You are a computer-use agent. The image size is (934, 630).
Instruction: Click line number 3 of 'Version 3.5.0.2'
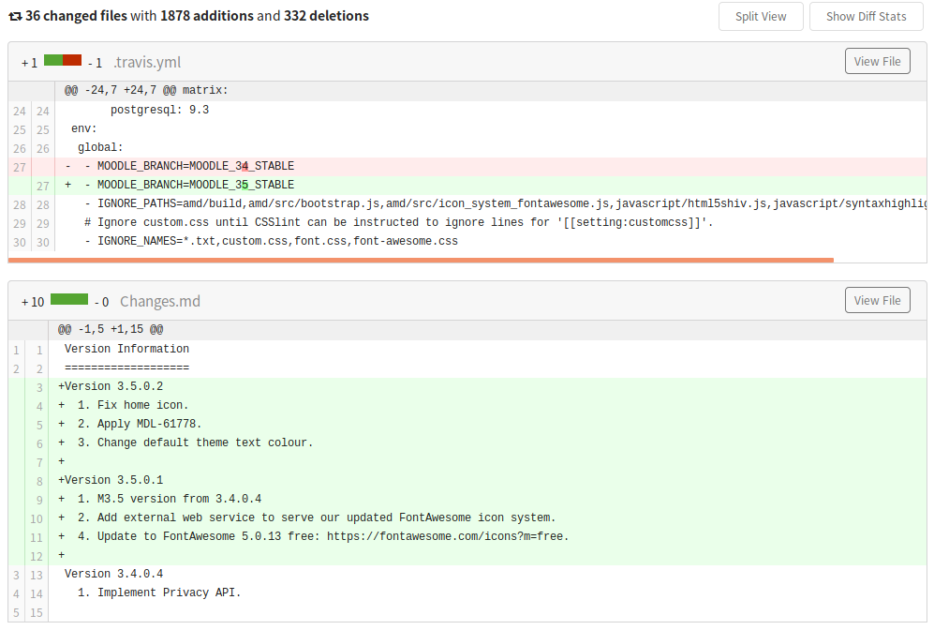point(39,387)
